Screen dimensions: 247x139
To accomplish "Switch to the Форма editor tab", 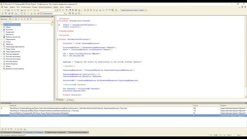I will [60, 100].
